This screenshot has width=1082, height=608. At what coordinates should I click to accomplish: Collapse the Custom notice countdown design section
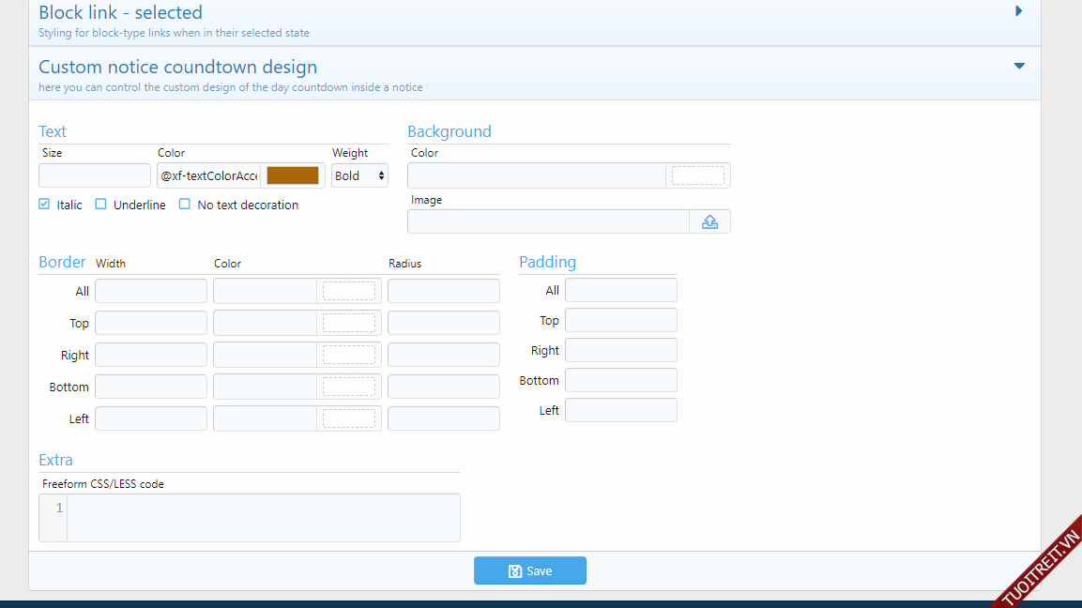pos(1019,67)
